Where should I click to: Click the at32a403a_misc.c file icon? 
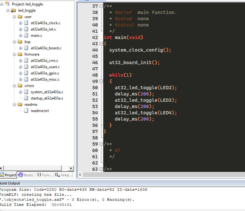[x=26, y=79]
